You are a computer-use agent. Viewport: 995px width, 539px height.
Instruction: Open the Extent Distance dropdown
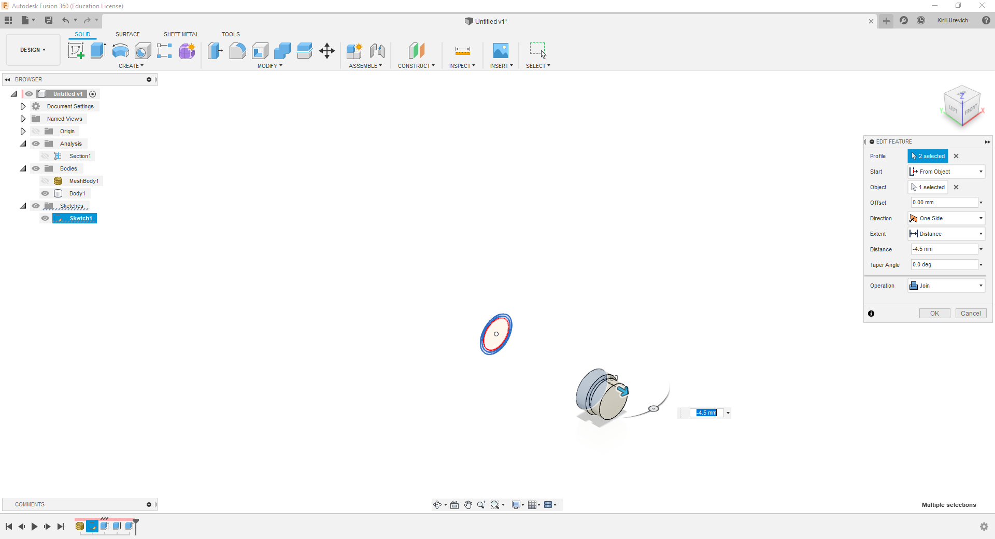coord(946,234)
